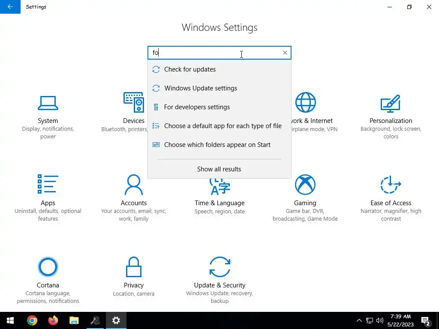Screen dimensions: 439x329
Task: Open the Cortana circle icon
Action: 48,266
